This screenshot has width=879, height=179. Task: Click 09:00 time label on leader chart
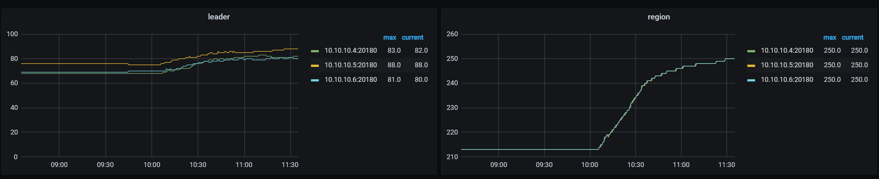tap(59, 165)
